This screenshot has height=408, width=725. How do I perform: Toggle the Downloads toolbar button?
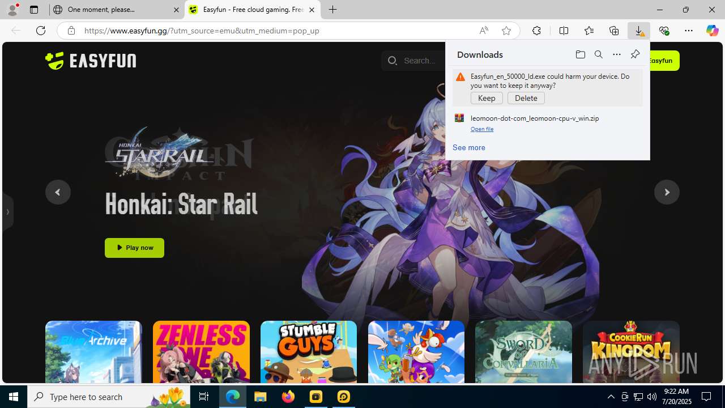coord(639,31)
